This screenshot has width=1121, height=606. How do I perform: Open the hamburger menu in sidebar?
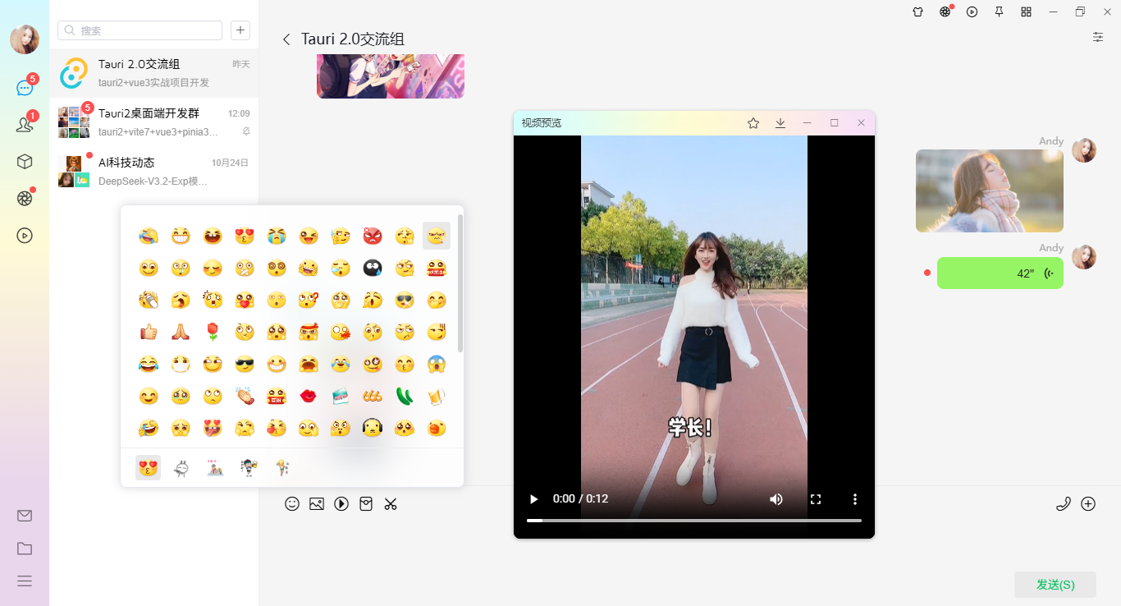pos(25,581)
